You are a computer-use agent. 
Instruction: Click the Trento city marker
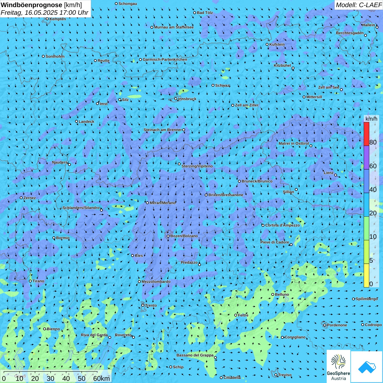pos(143,305)
